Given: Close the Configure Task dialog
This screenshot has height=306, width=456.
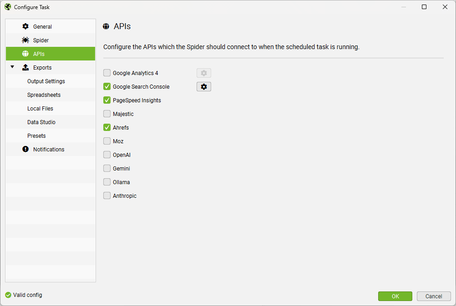Looking at the screenshot, I should (x=445, y=7).
